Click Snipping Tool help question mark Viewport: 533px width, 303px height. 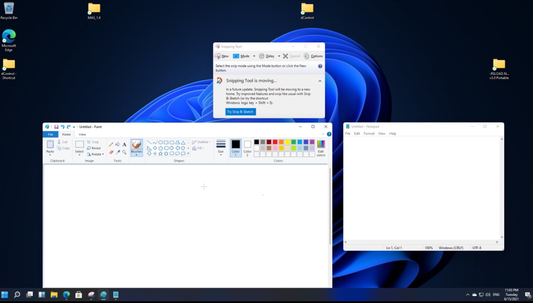(x=320, y=66)
